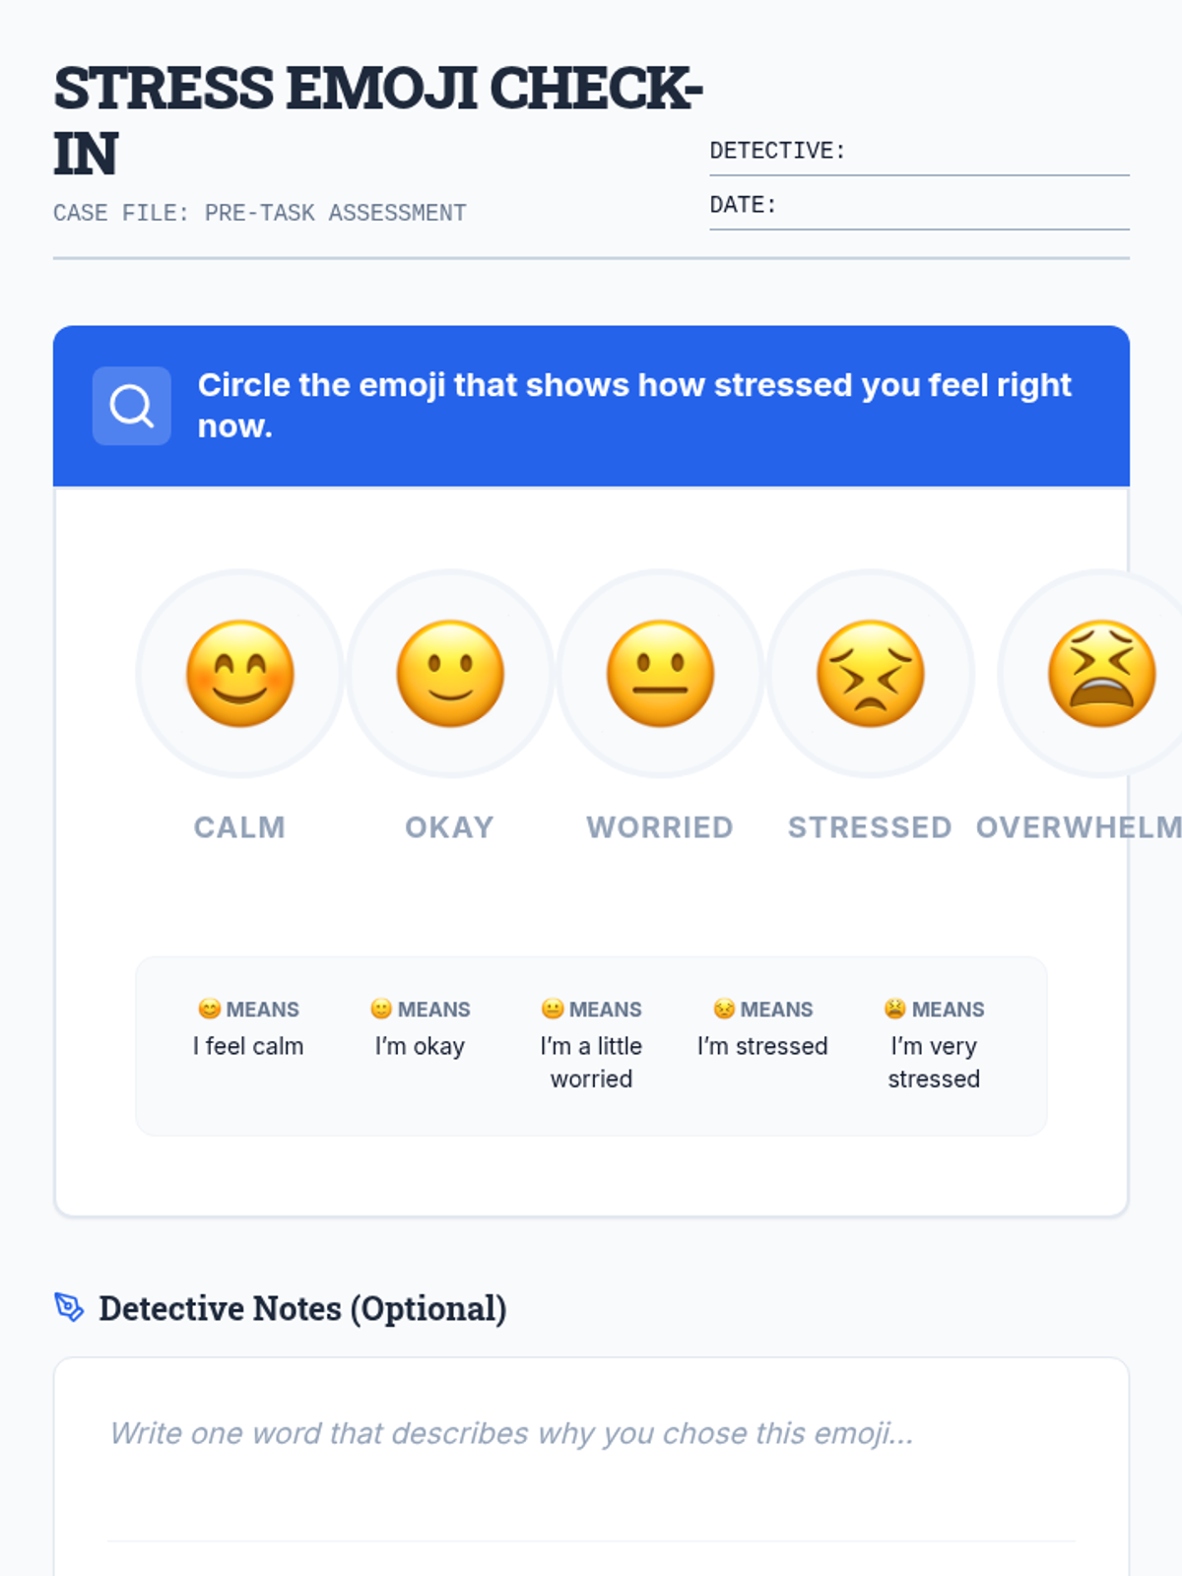Choose the overwhelmed tired-face emoji
1182x1576 pixels.
pos(1100,674)
